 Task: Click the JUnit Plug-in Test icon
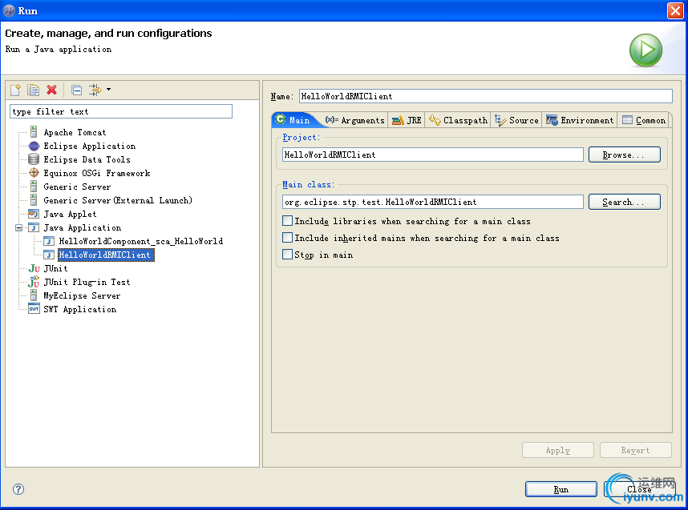point(34,282)
